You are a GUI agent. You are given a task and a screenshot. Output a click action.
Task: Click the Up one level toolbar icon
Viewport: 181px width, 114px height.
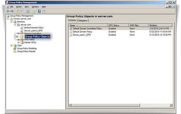tap(18, 11)
